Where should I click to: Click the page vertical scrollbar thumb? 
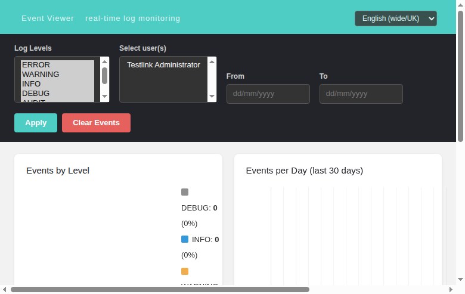pos(460,76)
